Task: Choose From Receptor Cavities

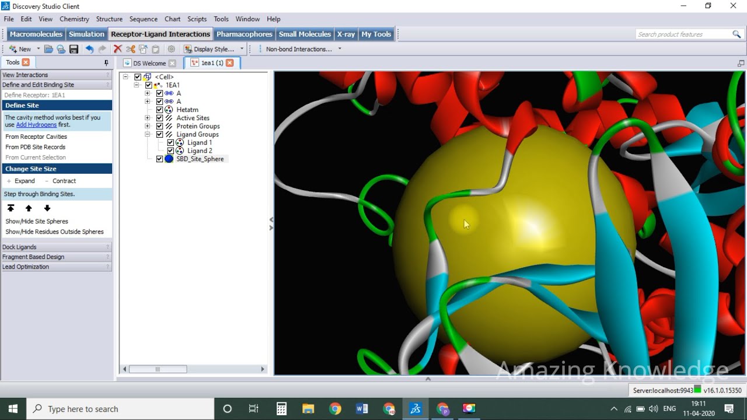Action: click(36, 136)
